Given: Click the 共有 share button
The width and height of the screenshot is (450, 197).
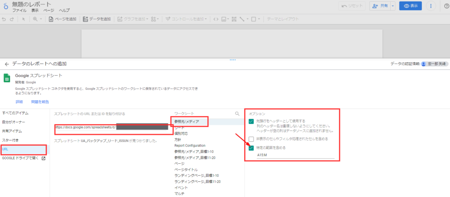Looking at the screenshot, I should (380, 6).
